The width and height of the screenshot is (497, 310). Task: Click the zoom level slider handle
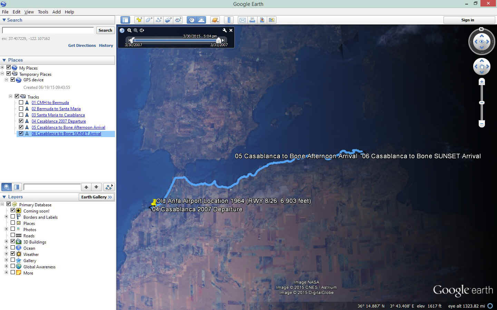482,103
